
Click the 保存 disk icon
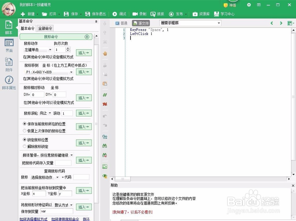(x=66, y=14)
